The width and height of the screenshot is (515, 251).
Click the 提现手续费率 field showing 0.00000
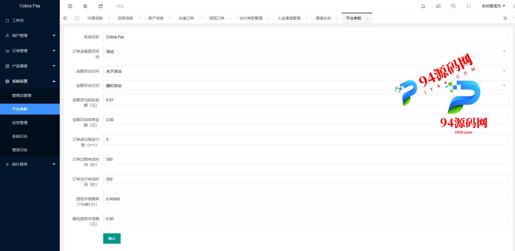point(306,199)
